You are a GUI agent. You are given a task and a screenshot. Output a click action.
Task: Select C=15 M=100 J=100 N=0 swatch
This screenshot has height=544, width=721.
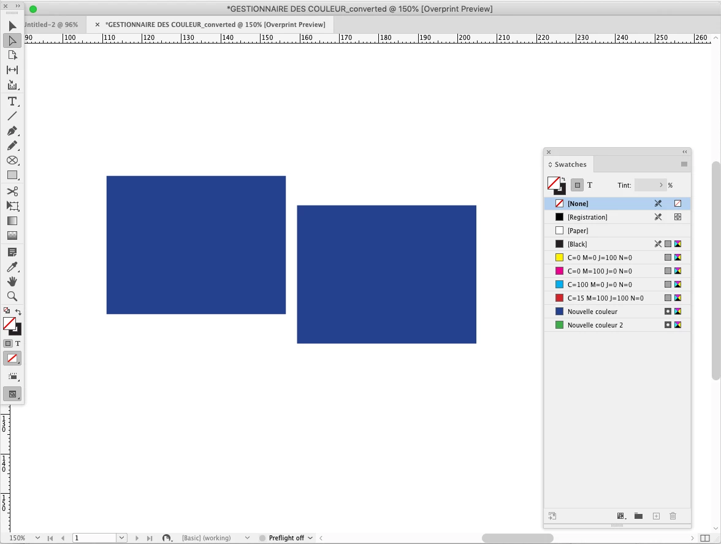point(617,298)
